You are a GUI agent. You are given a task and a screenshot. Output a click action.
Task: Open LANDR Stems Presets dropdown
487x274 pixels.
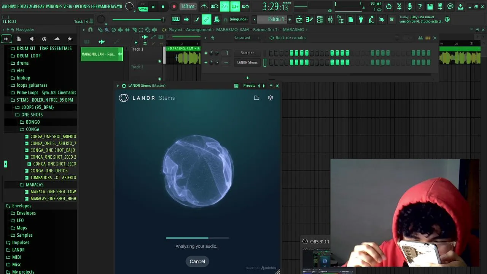click(x=249, y=86)
